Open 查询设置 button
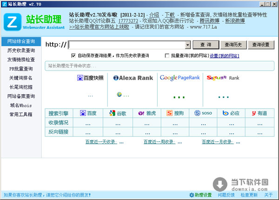The image size is (279, 200). [261, 45]
